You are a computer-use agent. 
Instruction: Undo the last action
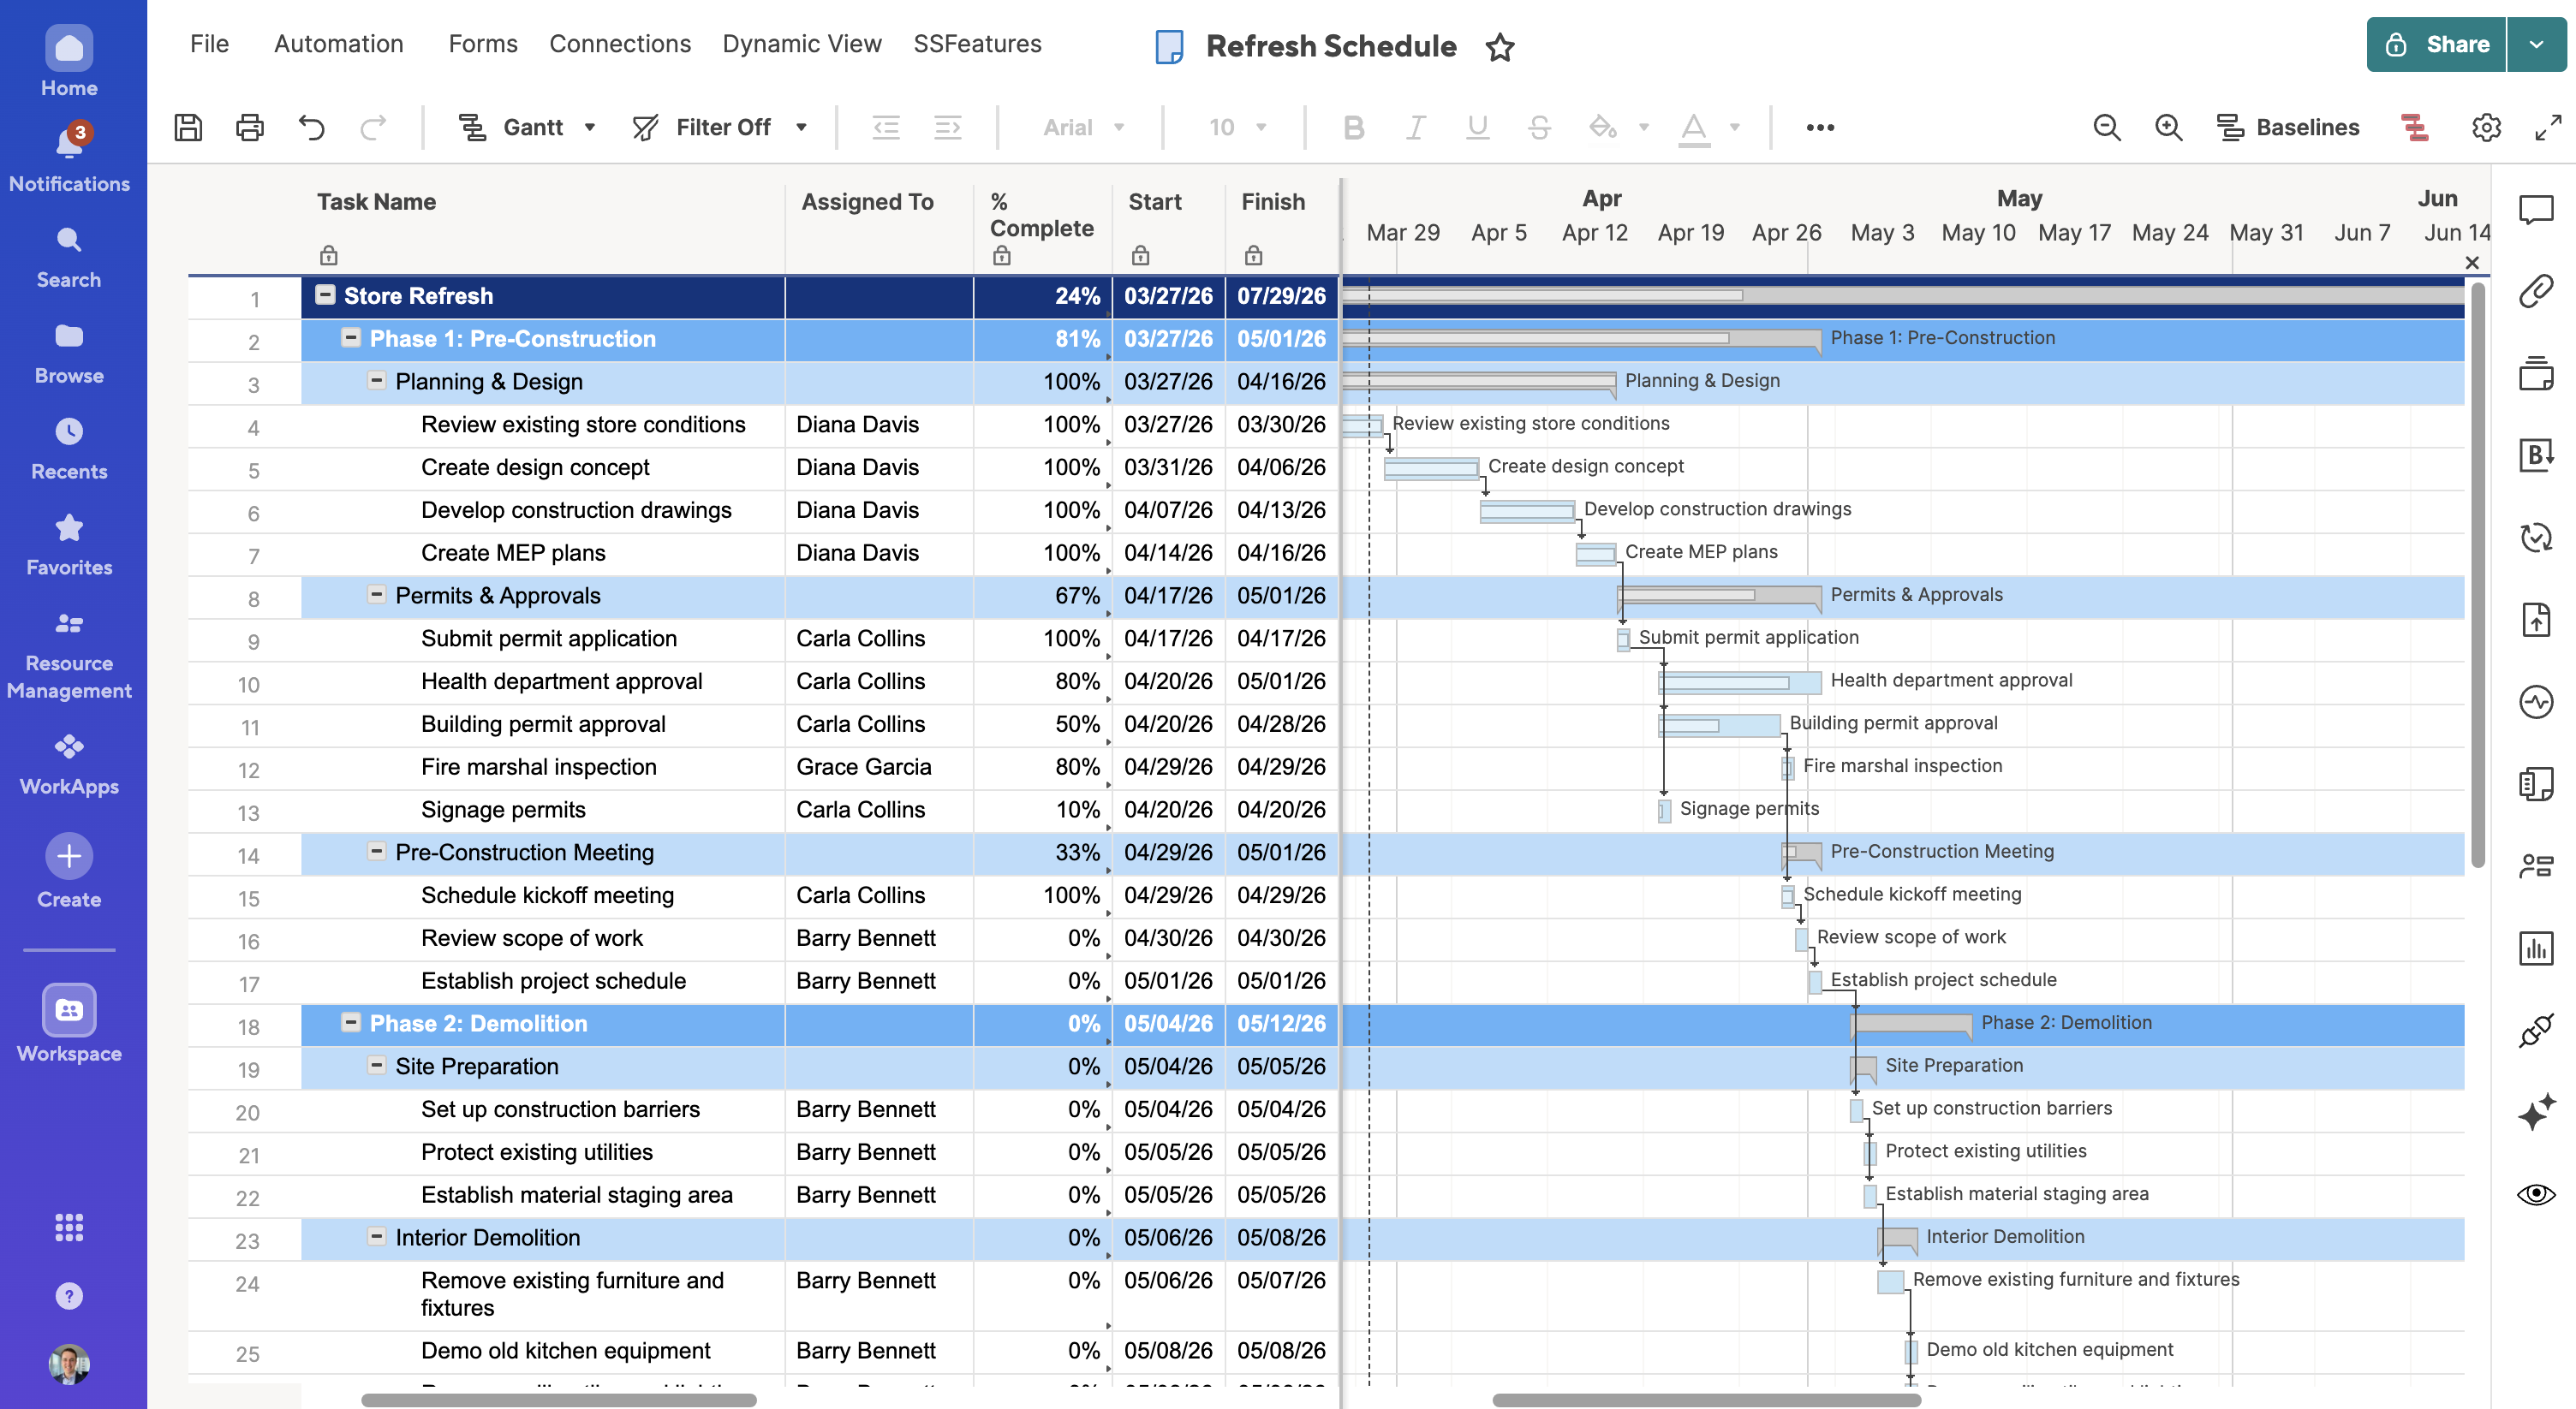[312, 127]
